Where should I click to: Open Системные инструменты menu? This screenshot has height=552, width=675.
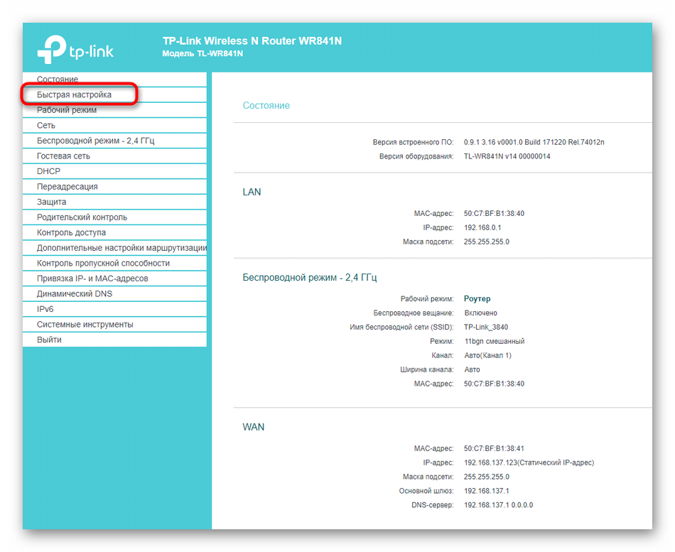[85, 324]
